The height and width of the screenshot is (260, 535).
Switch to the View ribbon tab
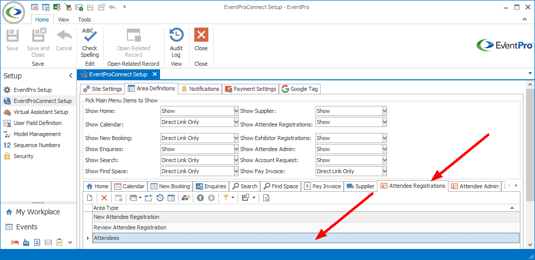point(63,20)
